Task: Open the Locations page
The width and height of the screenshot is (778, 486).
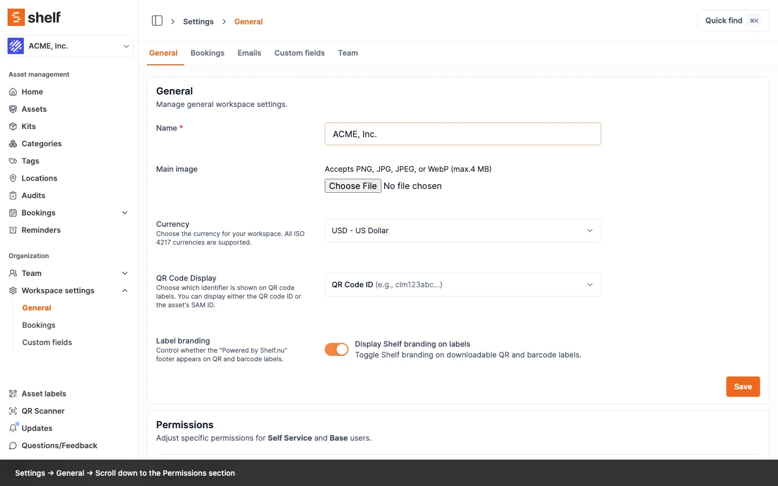Action: pos(39,178)
